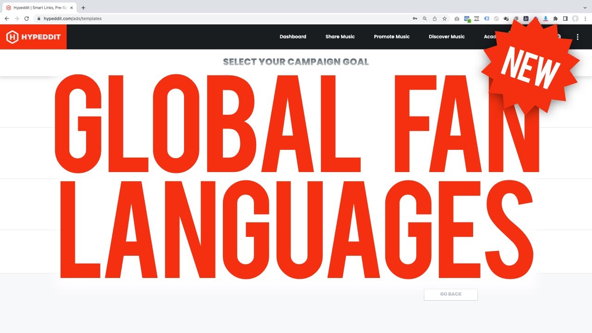Open the code extension with green badge

click(467, 19)
